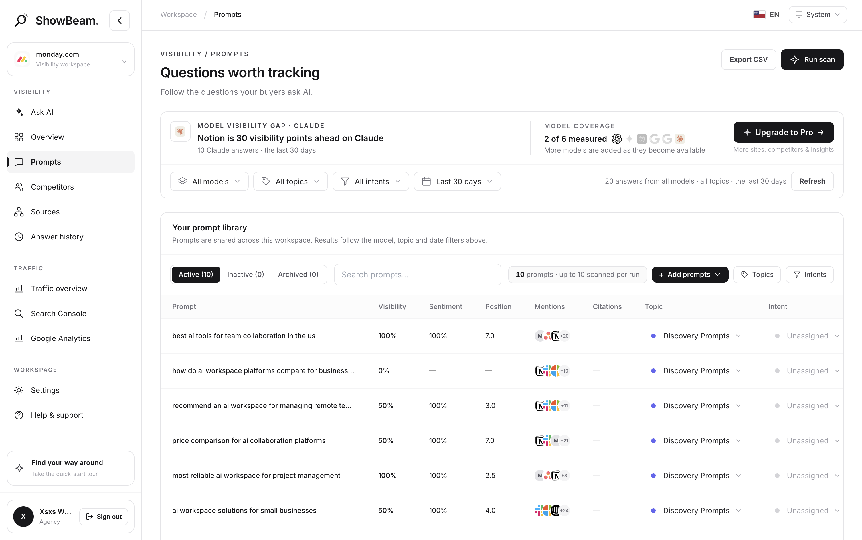Click the +11 mentions badge

click(564, 406)
